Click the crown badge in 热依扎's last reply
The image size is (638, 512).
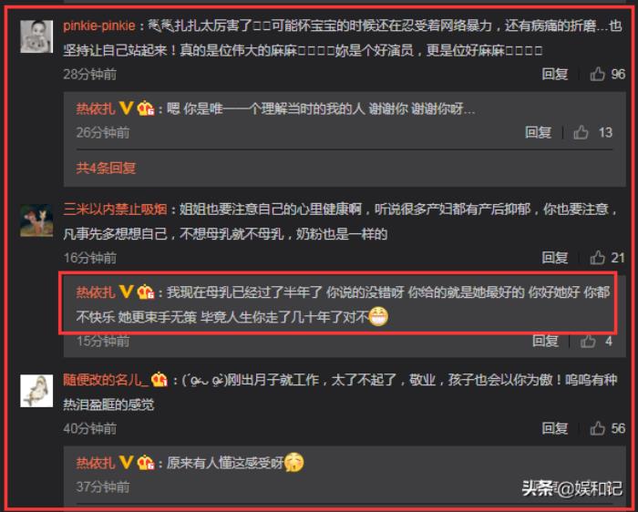pos(145,463)
